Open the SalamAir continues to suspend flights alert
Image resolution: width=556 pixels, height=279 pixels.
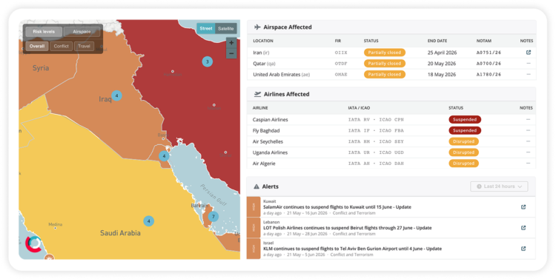coord(337,207)
